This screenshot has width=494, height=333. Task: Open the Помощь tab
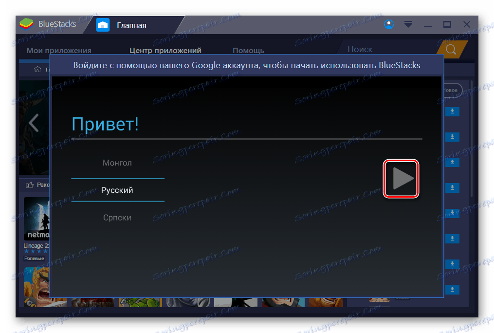[248, 51]
